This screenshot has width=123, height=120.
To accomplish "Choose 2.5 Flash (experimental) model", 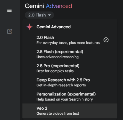I will pyautogui.click(x=70, y=54).
